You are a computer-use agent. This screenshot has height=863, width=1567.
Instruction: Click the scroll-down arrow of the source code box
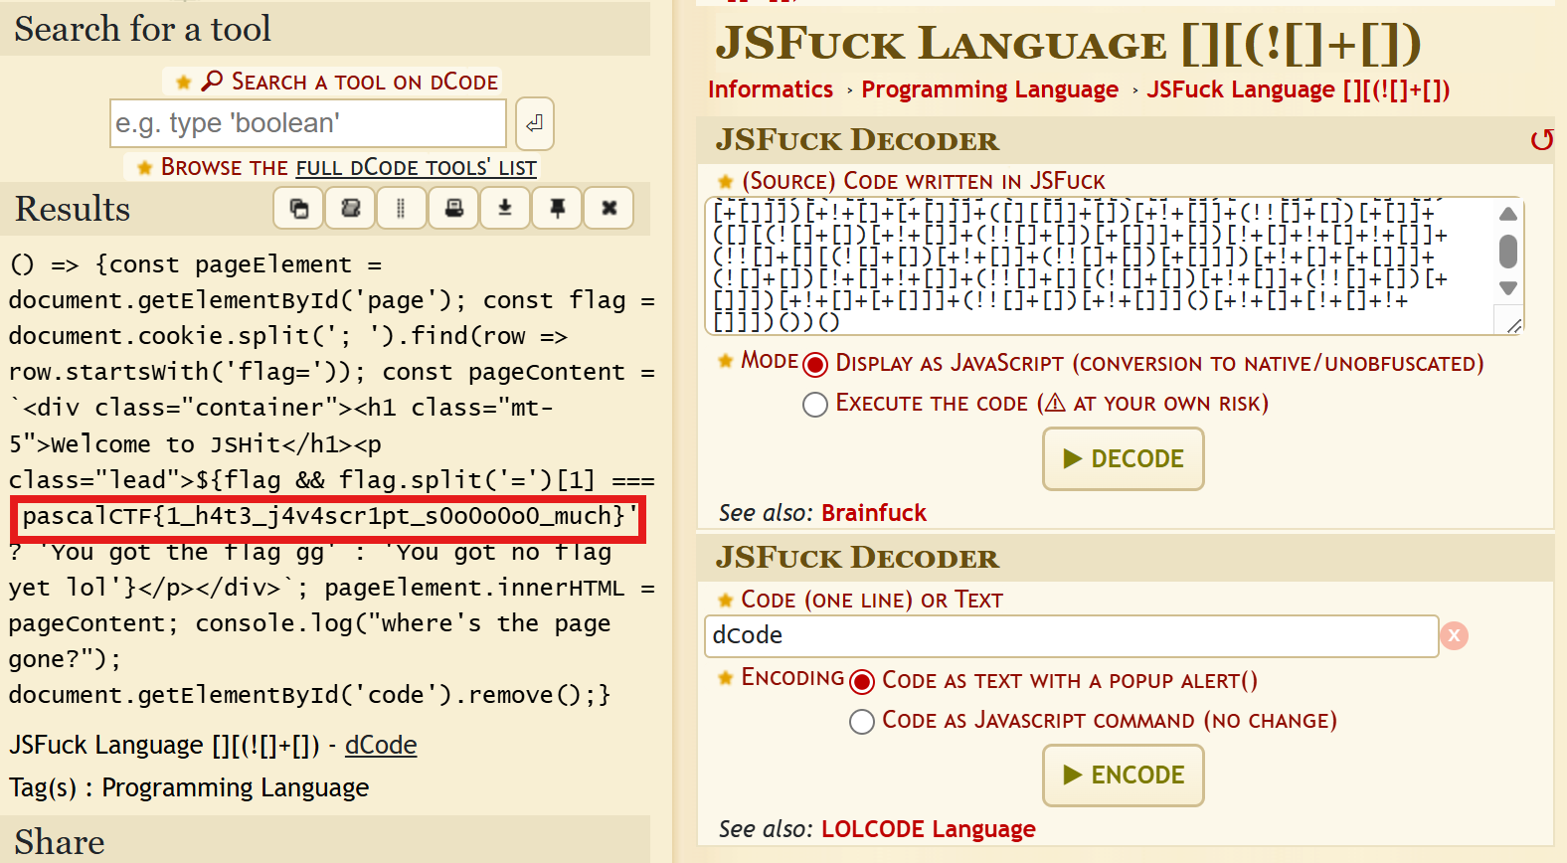tap(1508, 288)
